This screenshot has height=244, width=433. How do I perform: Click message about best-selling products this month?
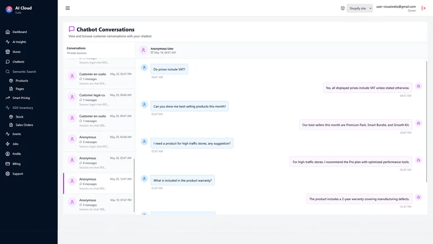(x=189, y=106)
